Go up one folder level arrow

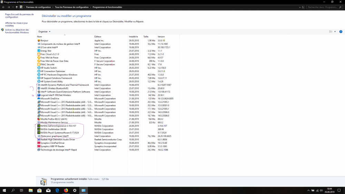point(17,7)
